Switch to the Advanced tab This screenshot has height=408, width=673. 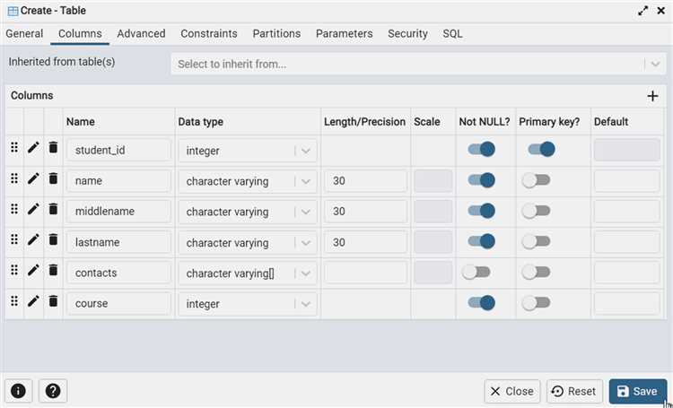[x=141, y=34]
